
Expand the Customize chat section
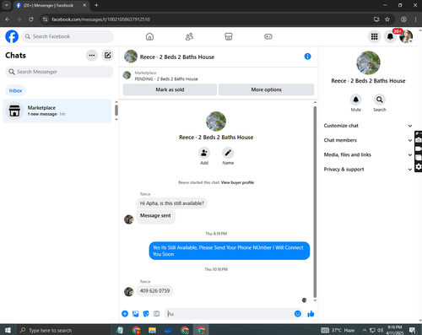pos(368,126)
